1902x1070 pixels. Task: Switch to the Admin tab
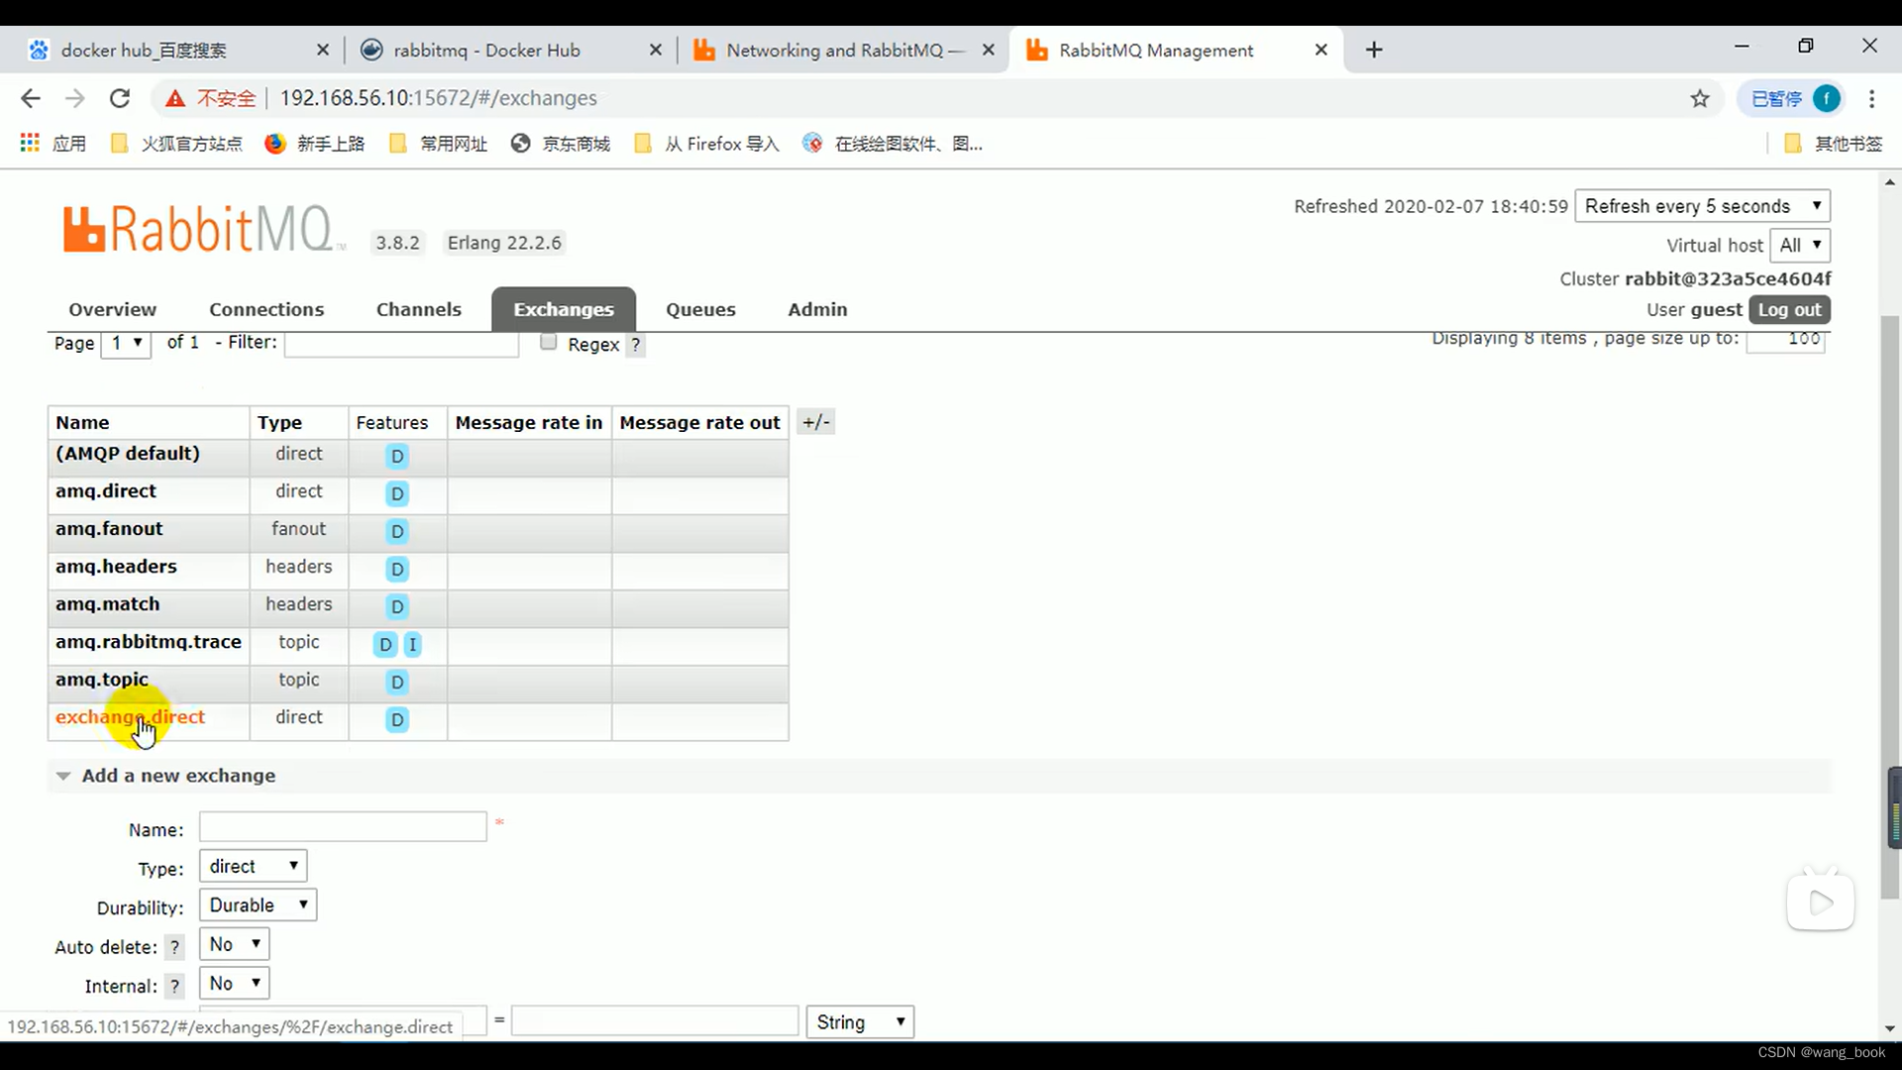(x=817, y=309)
